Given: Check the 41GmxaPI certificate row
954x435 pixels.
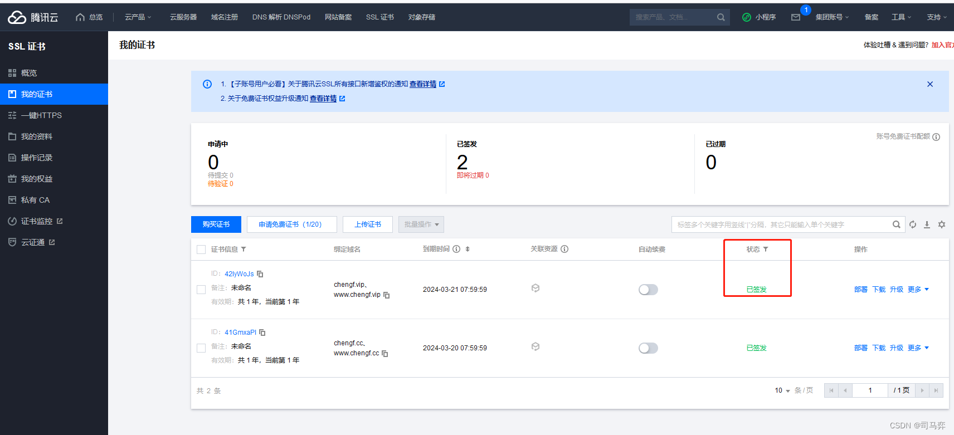Looking at the screenshot, I should pyautogui.click(x=201, y=348).
